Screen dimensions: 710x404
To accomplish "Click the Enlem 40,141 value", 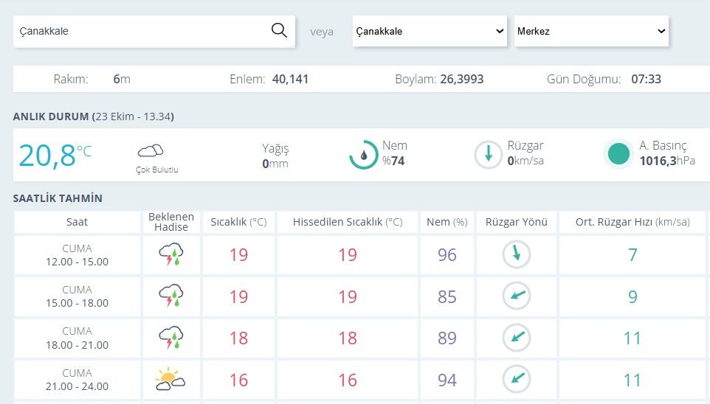I will pyautogui.click(x=290, y=79).
